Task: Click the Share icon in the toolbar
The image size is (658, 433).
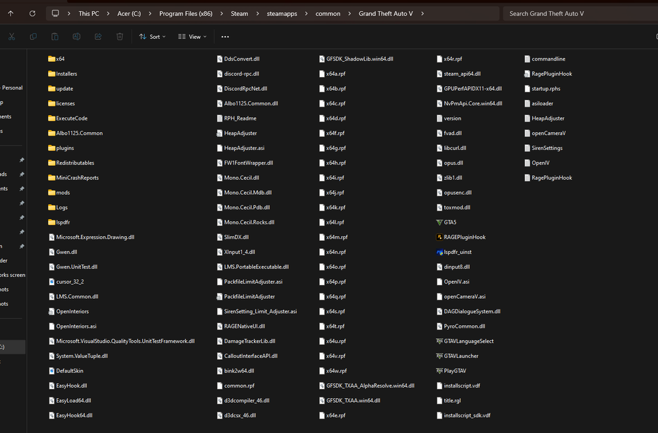Action: pos(98,37)
